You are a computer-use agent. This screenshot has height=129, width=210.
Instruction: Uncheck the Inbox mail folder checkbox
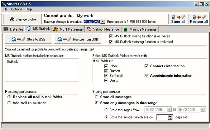pyautogui.click(x=106, y=66)
